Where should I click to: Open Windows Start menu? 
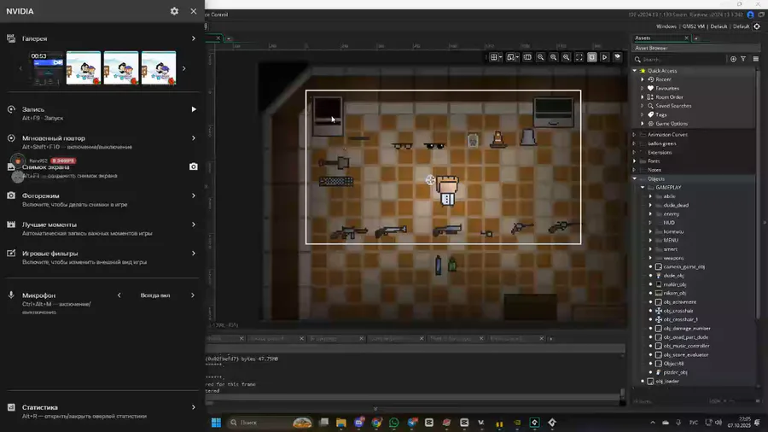[x=216, y=423]
